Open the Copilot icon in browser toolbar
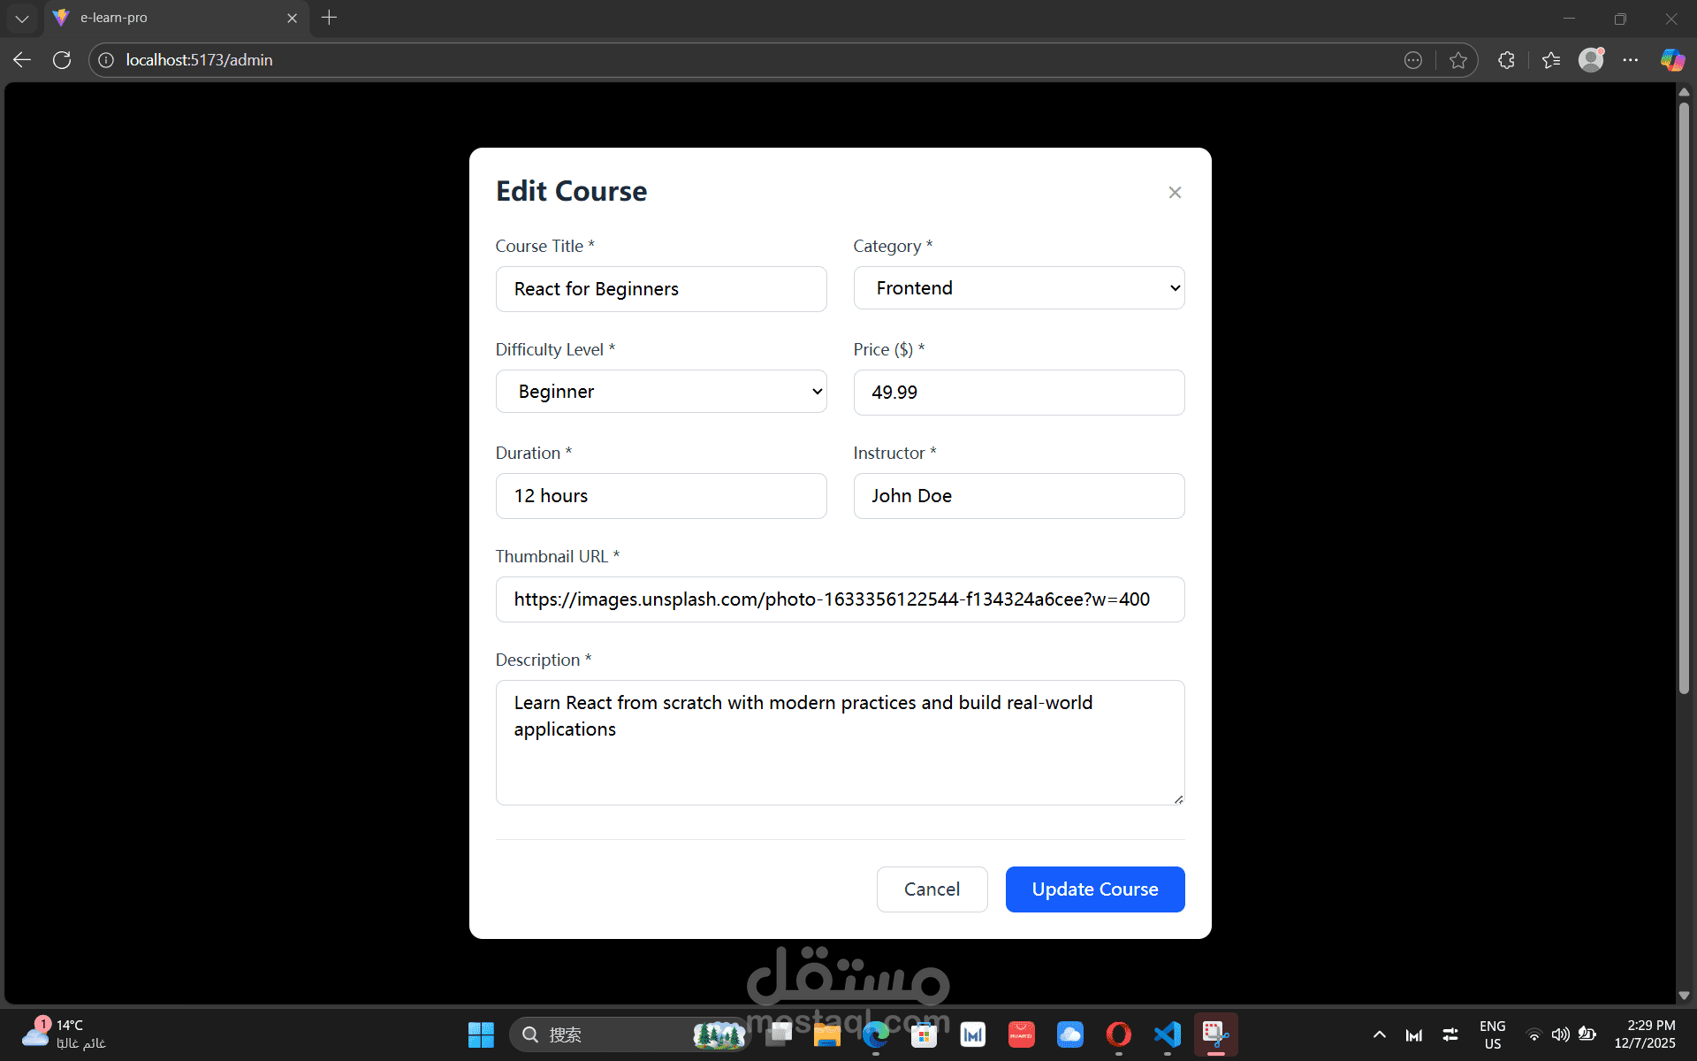 point(1671,60)
